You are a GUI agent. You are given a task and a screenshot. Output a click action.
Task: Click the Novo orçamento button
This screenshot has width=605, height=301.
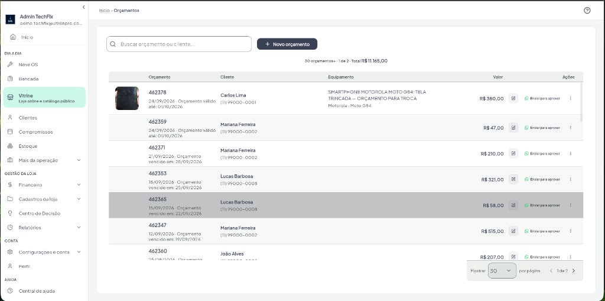click(287, 44)
